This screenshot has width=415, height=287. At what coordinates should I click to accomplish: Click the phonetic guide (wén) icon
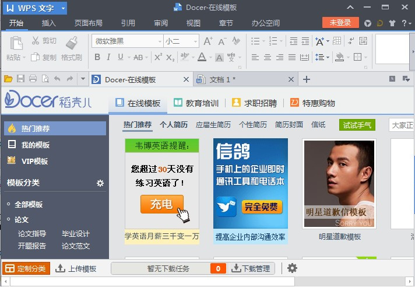[231, 57]
